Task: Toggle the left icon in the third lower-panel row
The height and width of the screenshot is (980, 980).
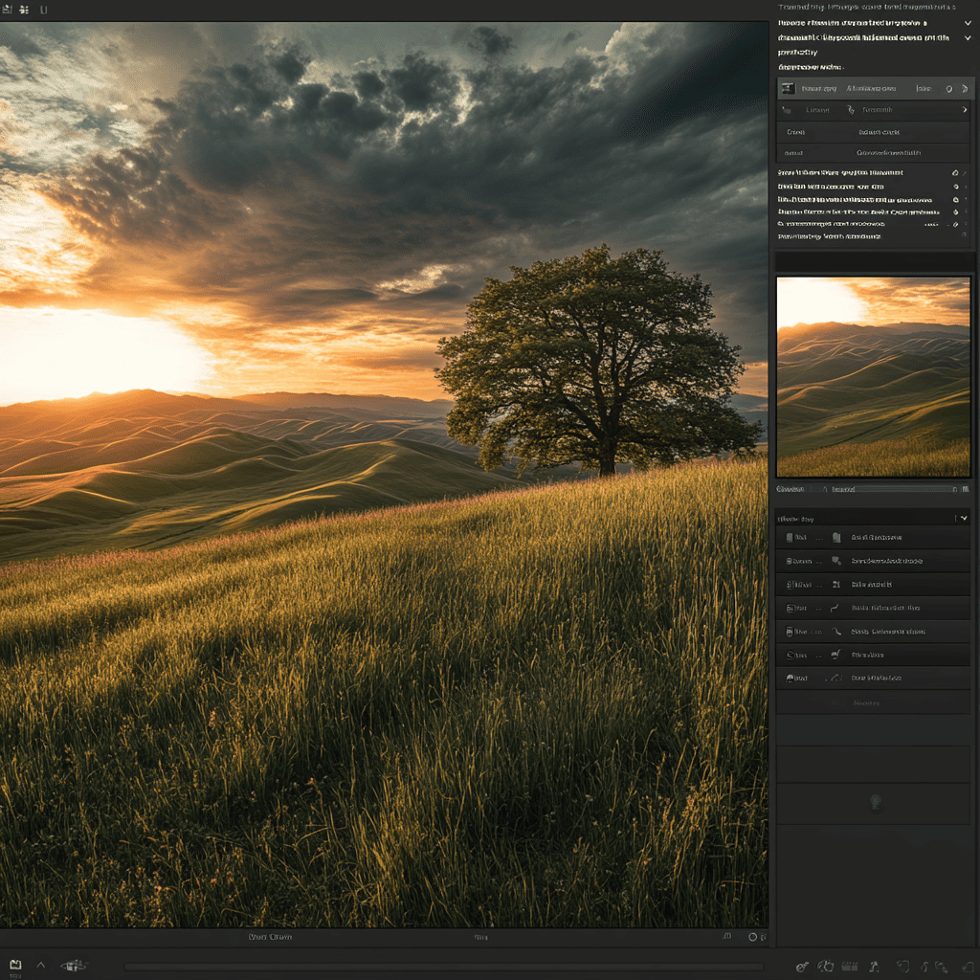Action: tap(790, 585)
